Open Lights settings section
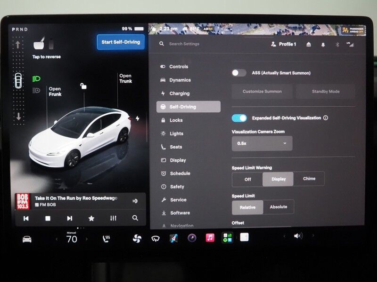 tap(189, 133)
